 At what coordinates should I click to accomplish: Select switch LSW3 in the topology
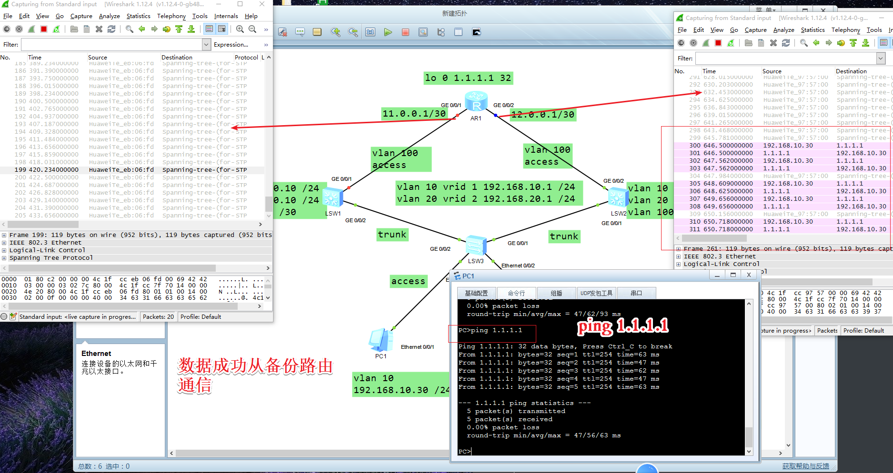(x=476, y=246)
